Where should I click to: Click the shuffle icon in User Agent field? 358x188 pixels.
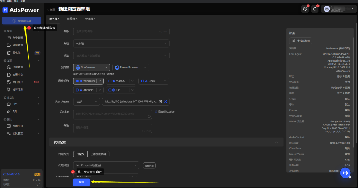(x=166, y=102)
